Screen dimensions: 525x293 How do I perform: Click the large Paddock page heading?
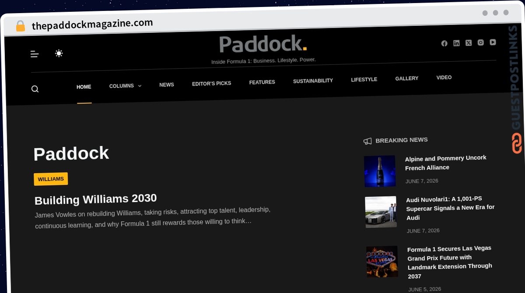(x=71, y=153)
